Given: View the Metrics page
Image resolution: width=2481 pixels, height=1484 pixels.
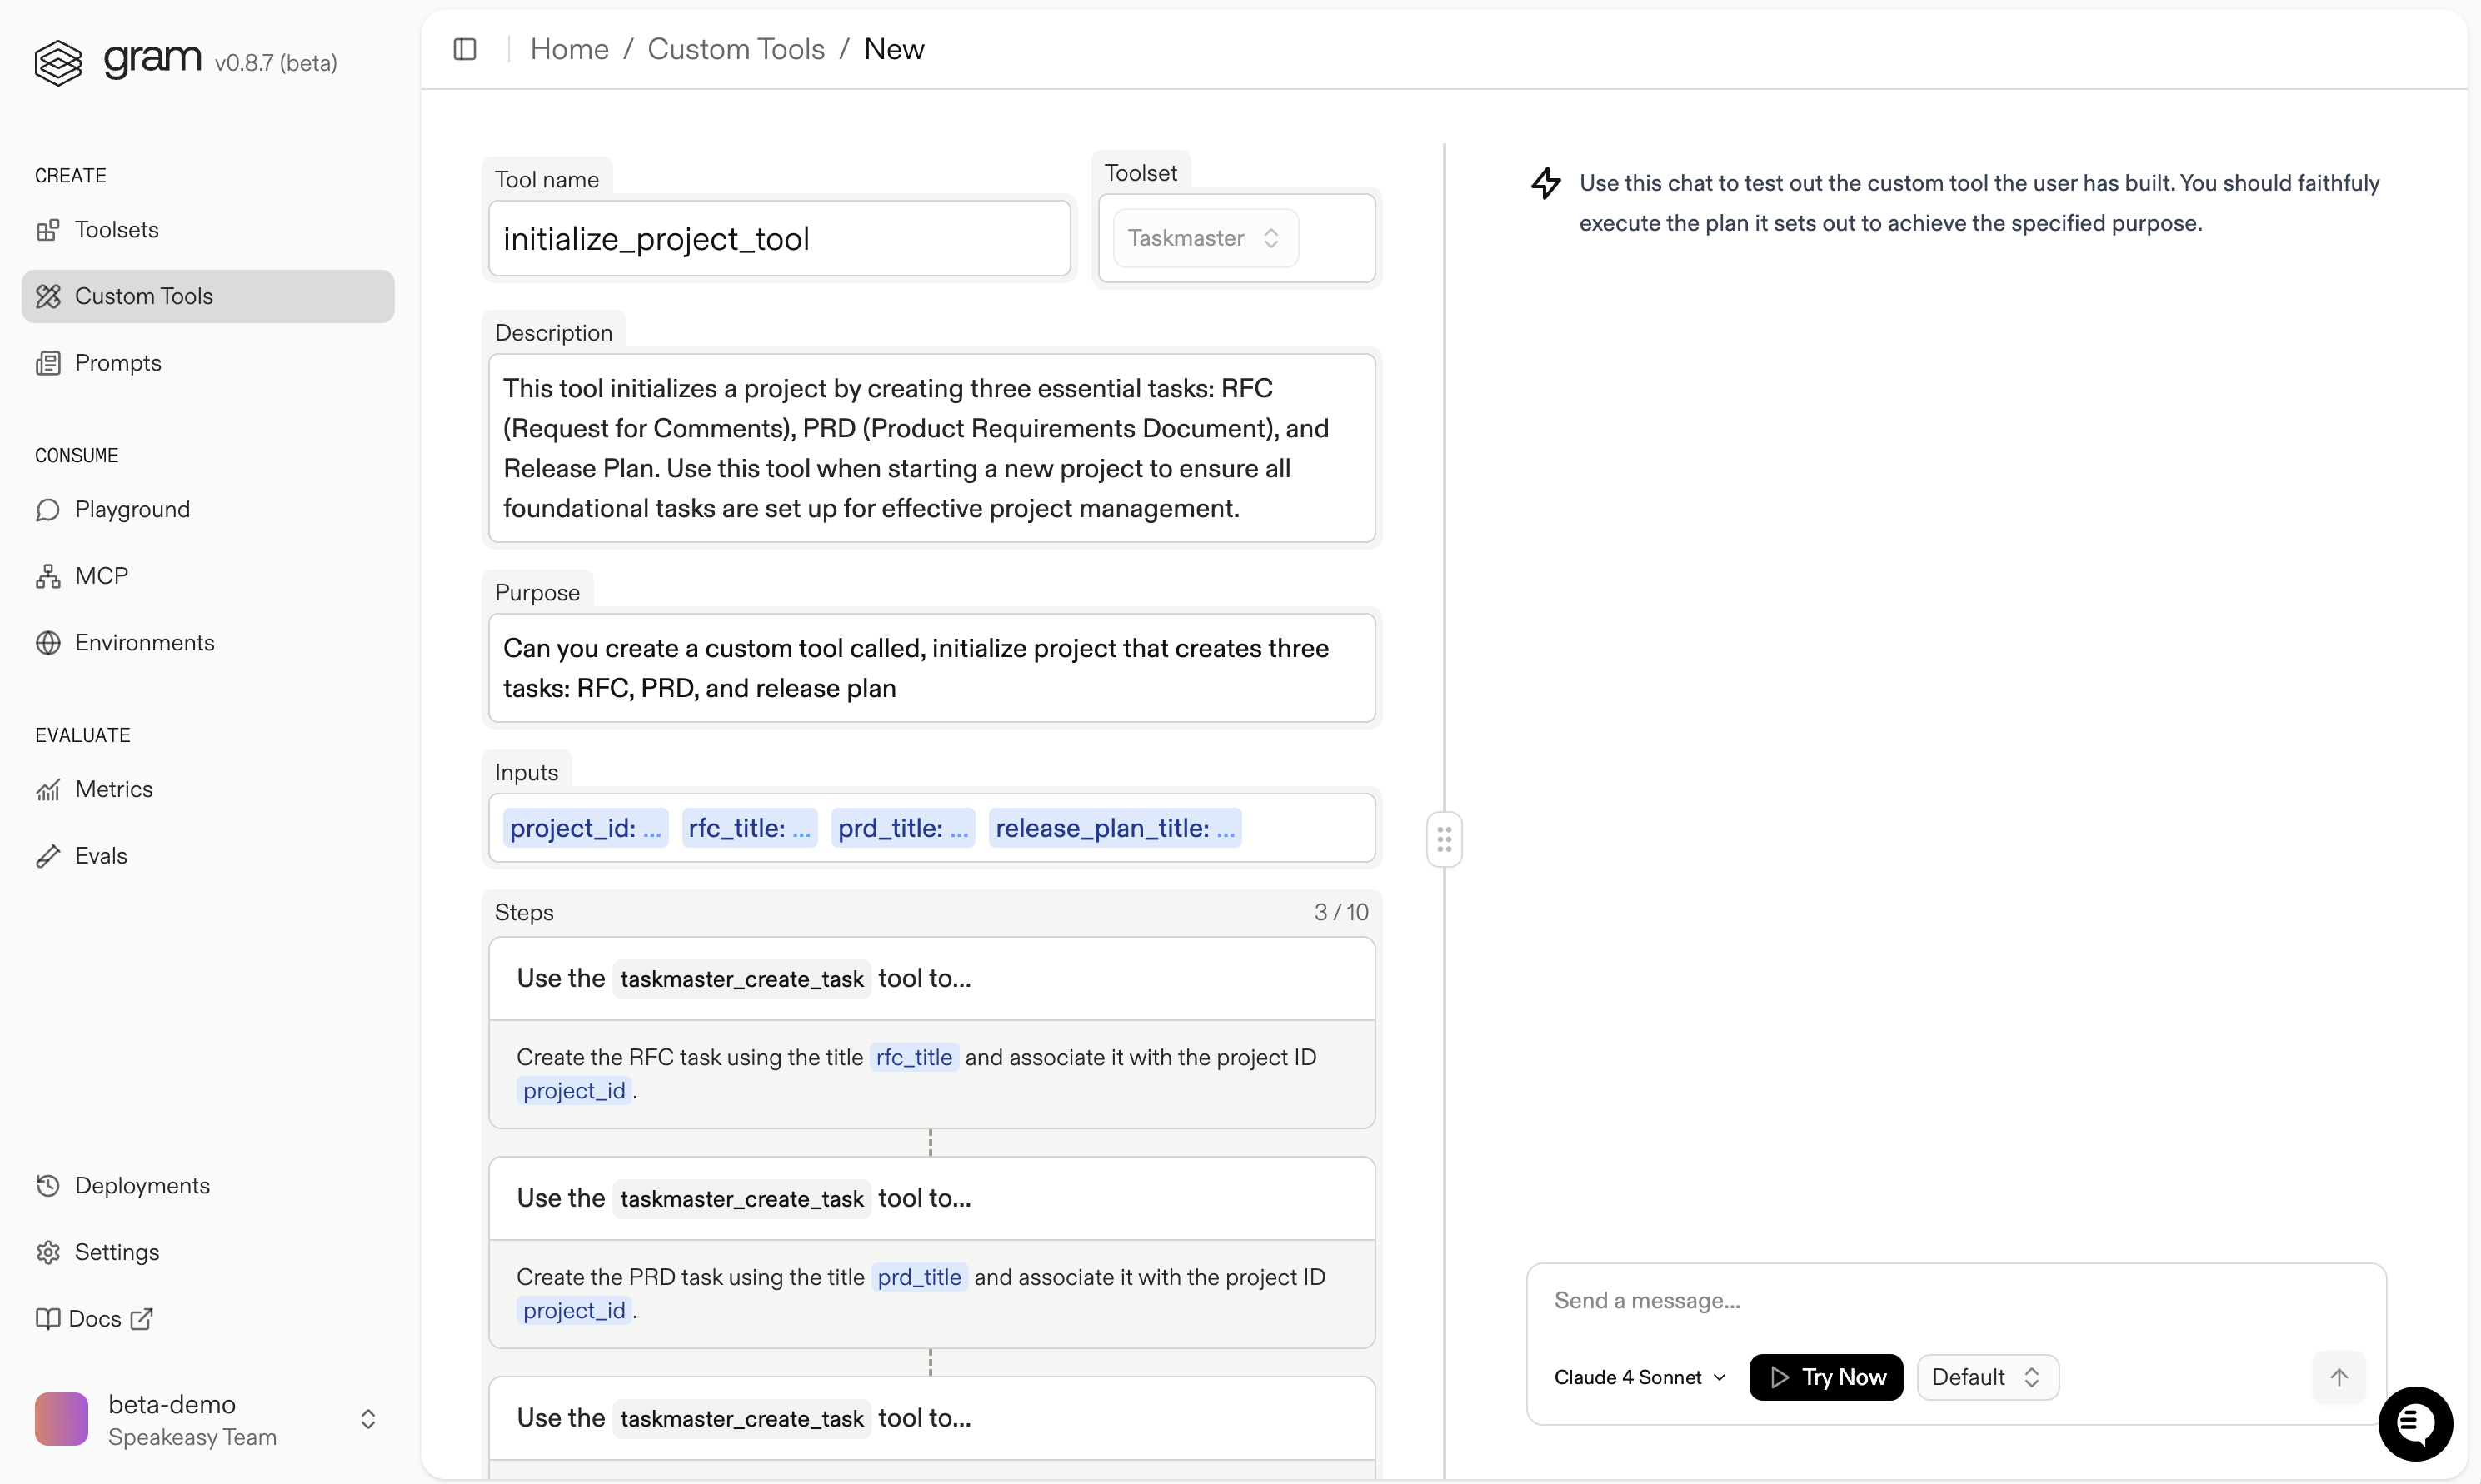Looking at the screenshot, I should 113,789.
